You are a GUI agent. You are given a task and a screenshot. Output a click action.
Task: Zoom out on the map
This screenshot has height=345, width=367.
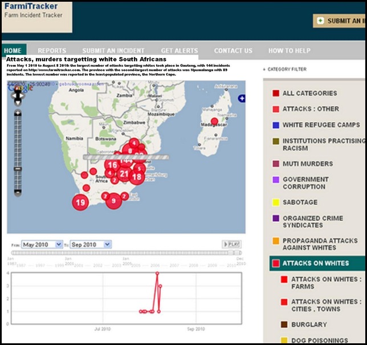[x=18, y=193]
